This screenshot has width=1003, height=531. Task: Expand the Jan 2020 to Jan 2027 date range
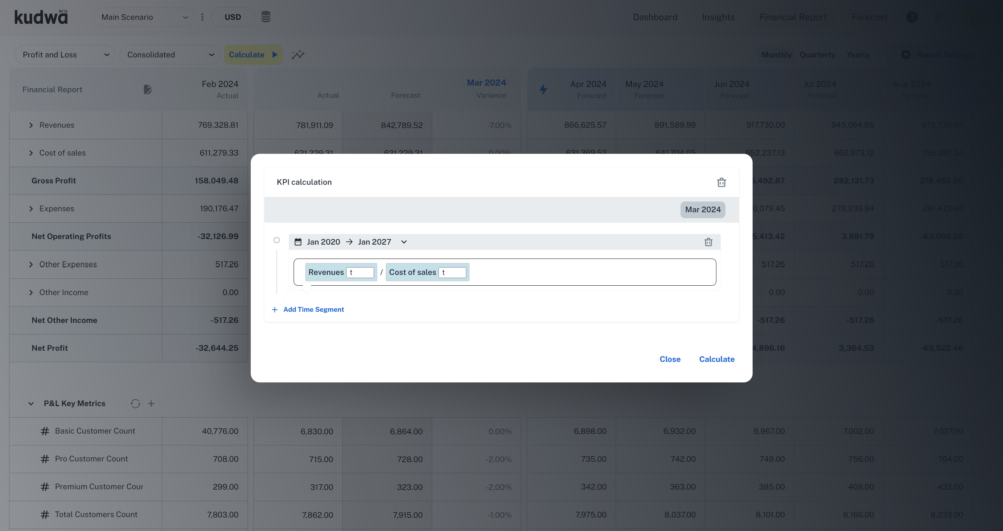coord(404,242)
